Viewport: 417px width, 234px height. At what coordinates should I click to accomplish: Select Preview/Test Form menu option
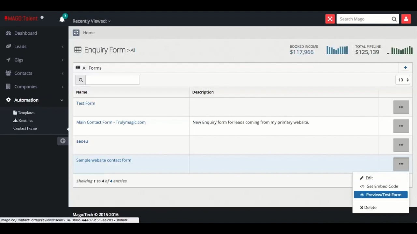(x=381, y=195)
